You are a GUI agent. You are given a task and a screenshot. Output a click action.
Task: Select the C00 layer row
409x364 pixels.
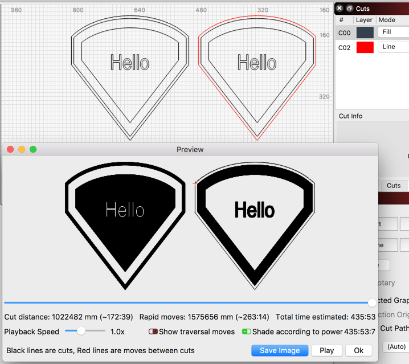coord(372,32)
